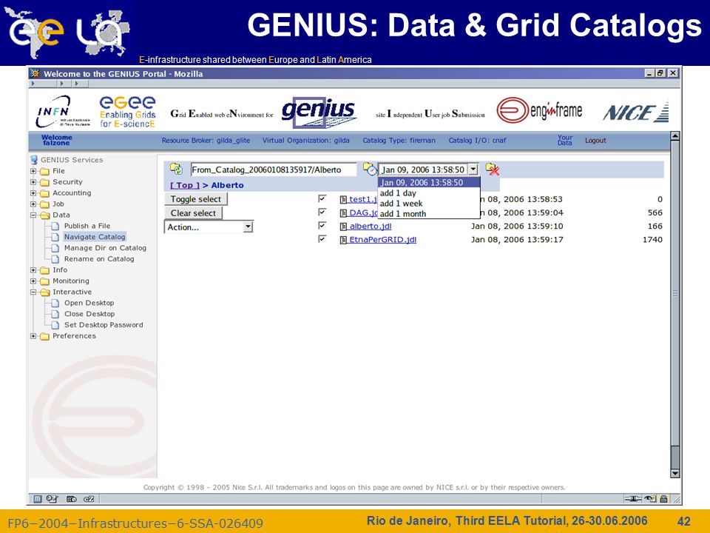
Task: Click the page scrollbar down arrow
Action: 675,474
